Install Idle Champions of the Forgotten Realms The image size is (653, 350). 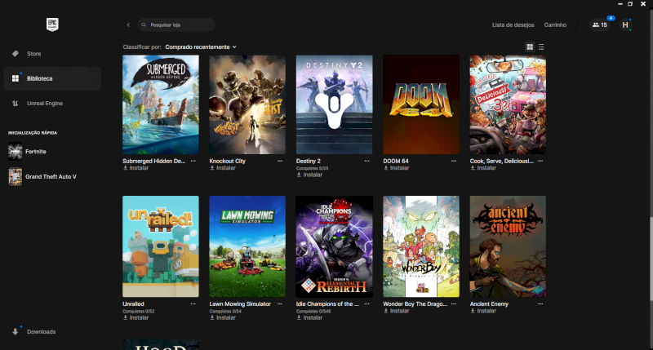click(309, 318)
